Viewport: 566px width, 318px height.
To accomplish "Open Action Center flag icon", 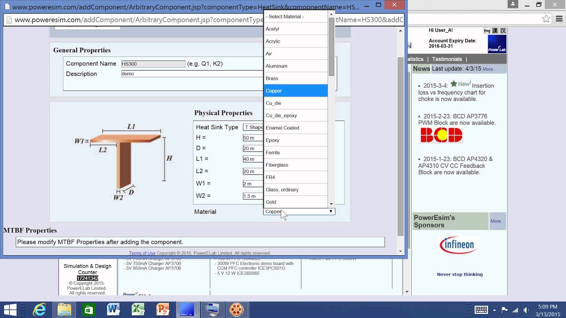I will click(x=505, y=310).
